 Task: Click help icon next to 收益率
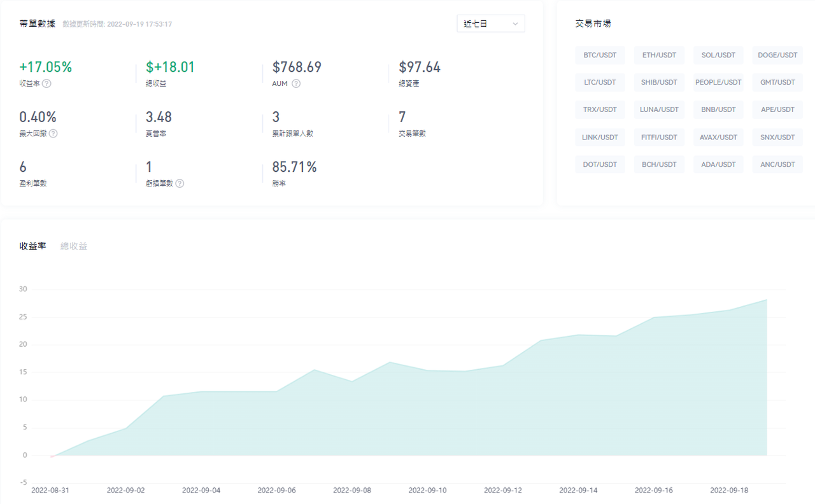coord(46,83)
